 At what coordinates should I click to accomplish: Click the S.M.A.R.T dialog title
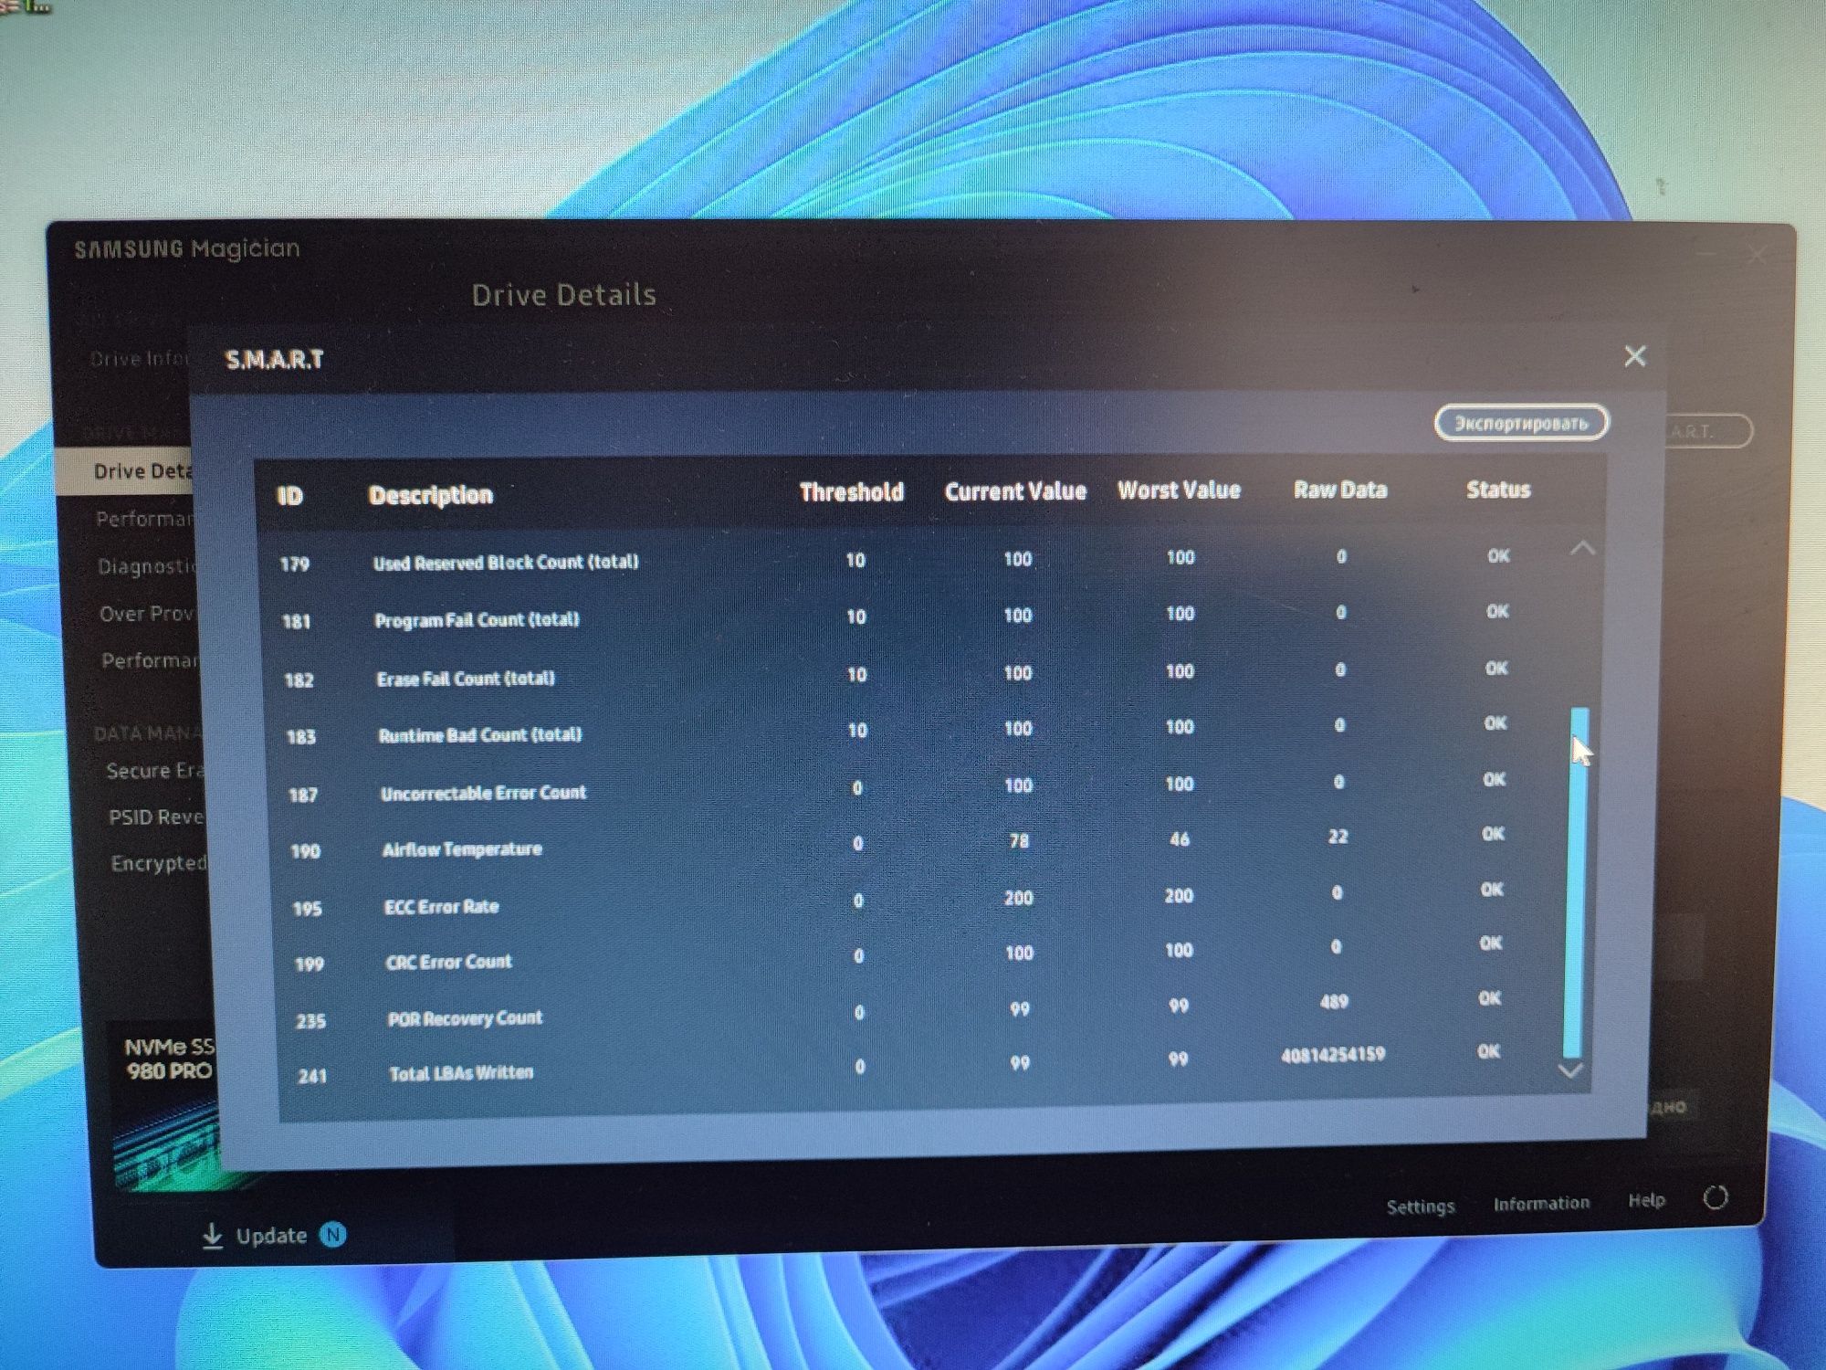(x=275, y=360)
